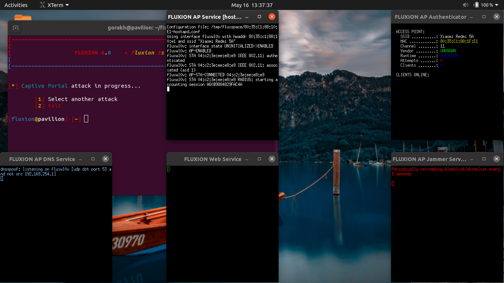This screenshot has height=283, width=504.
Task: Click the FLUXION AP DNS Service title
Action: pos(42,159)
